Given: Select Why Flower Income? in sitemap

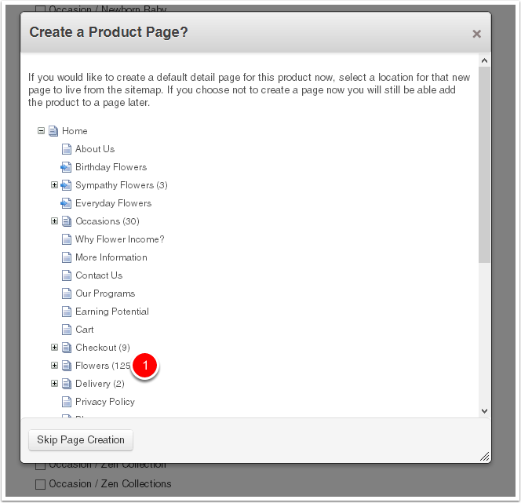Looking at the screenshot, I should (119, 239).
